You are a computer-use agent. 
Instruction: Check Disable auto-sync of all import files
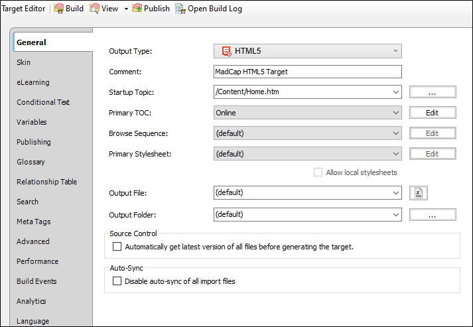pyautogui.click(x=117, y=281)
